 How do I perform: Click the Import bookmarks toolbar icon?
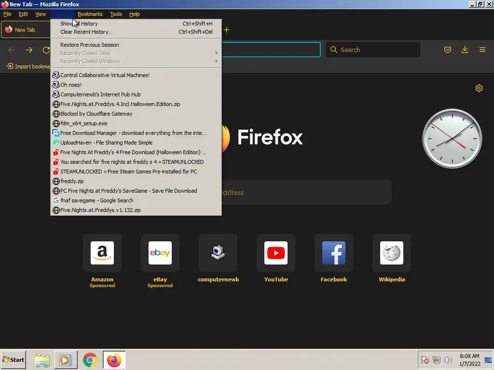(x=10, y=66)
